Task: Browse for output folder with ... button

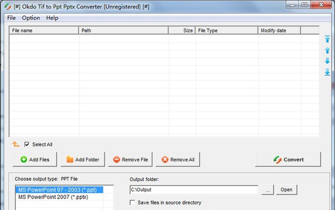Action: 267,189
